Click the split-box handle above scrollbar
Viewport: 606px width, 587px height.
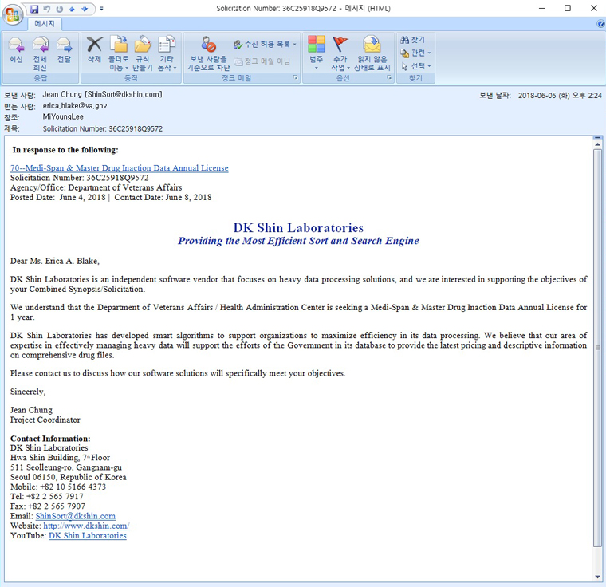click(598, 138)
